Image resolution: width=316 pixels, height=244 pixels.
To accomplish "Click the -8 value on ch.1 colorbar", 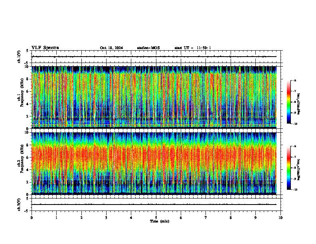I will click(294, 102).
